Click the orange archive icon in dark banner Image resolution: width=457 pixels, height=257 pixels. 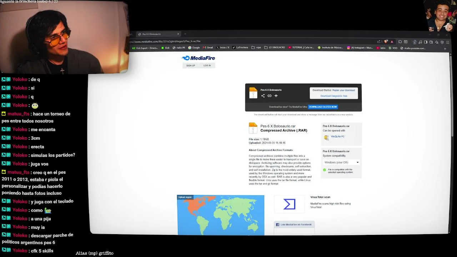(253, 93)
